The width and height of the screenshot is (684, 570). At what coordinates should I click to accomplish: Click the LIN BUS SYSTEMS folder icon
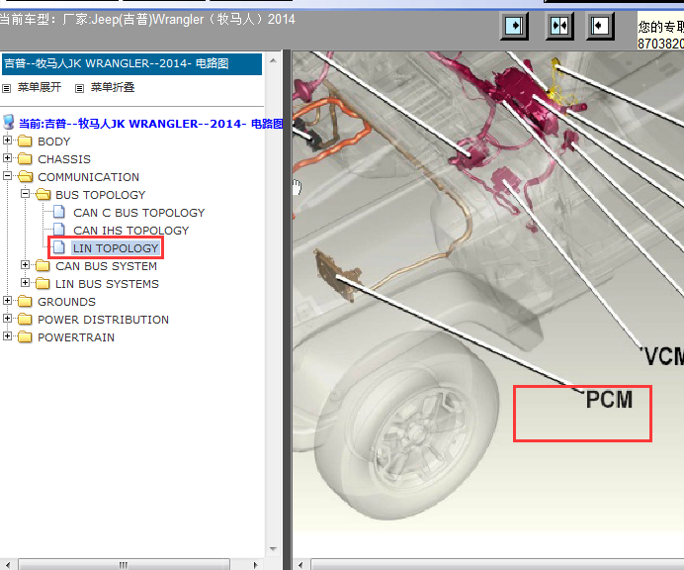click(43, 283)
